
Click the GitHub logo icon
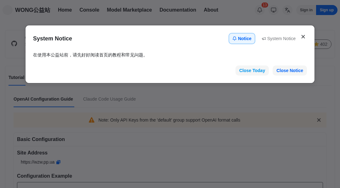14,44
